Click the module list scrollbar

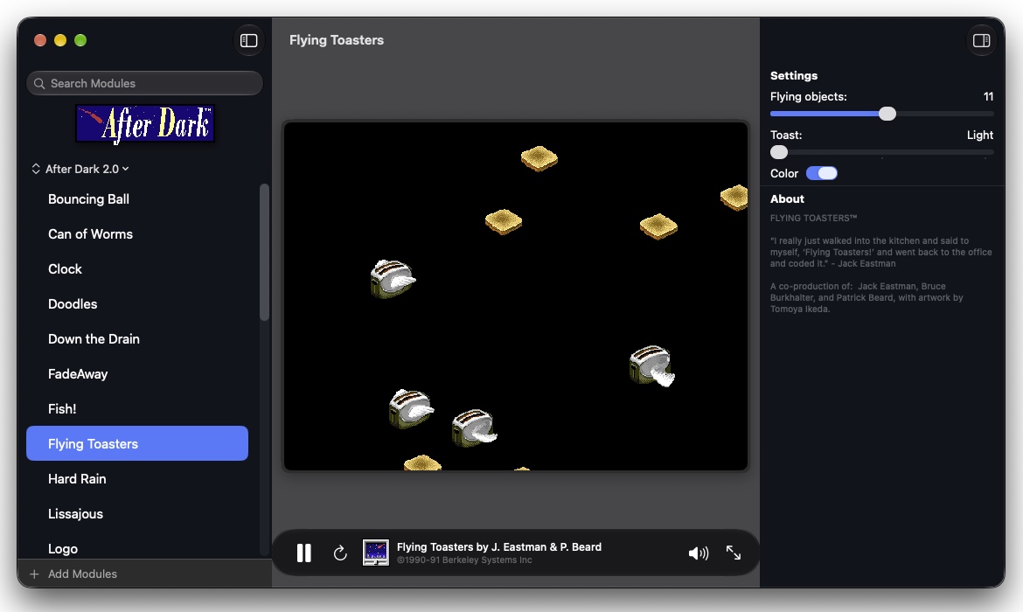coord(264,252)
